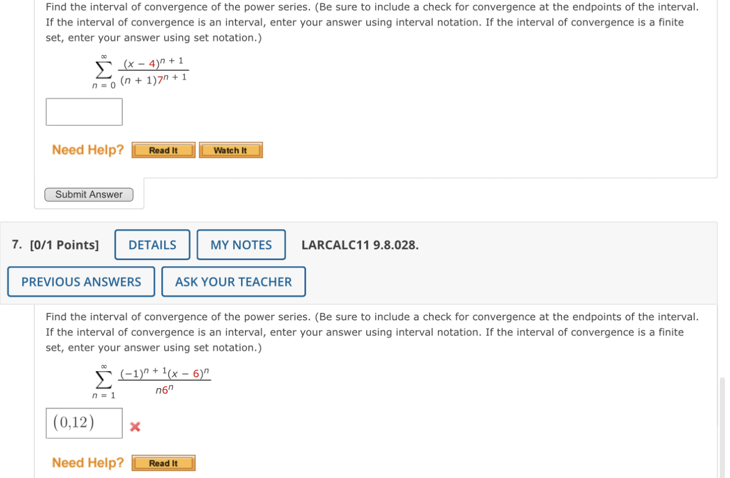This screenshot has height=478, width=730.
Task: Click the (x − 4) power series expression
Action: coord(154,70)
